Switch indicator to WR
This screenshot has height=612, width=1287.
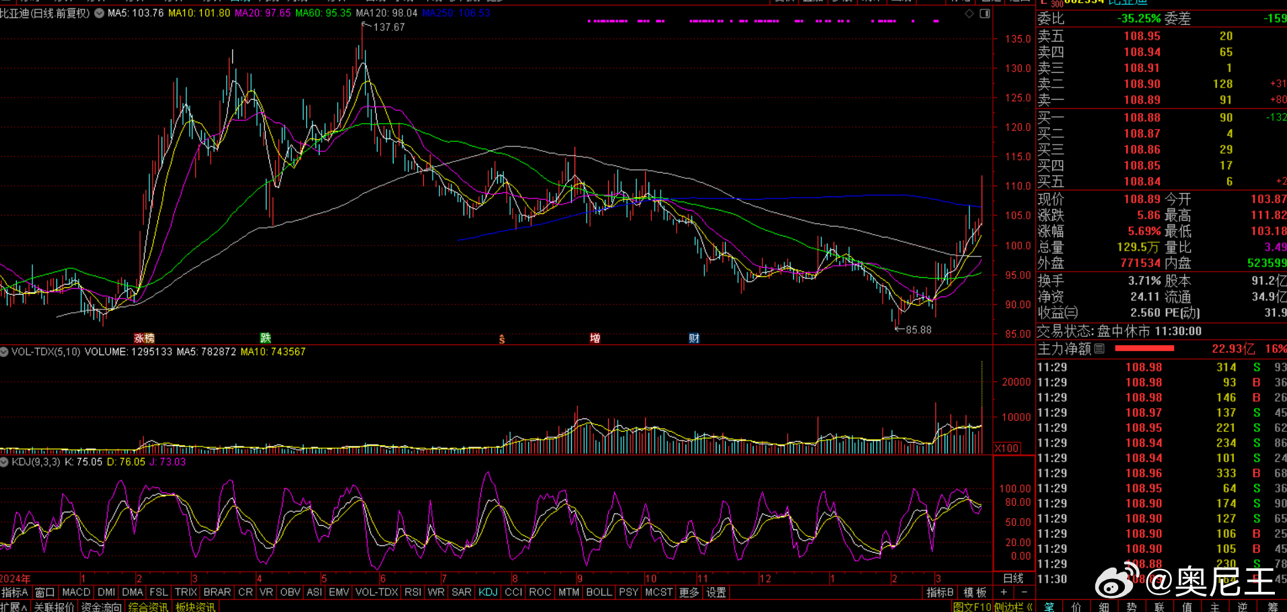pos(436,592)
